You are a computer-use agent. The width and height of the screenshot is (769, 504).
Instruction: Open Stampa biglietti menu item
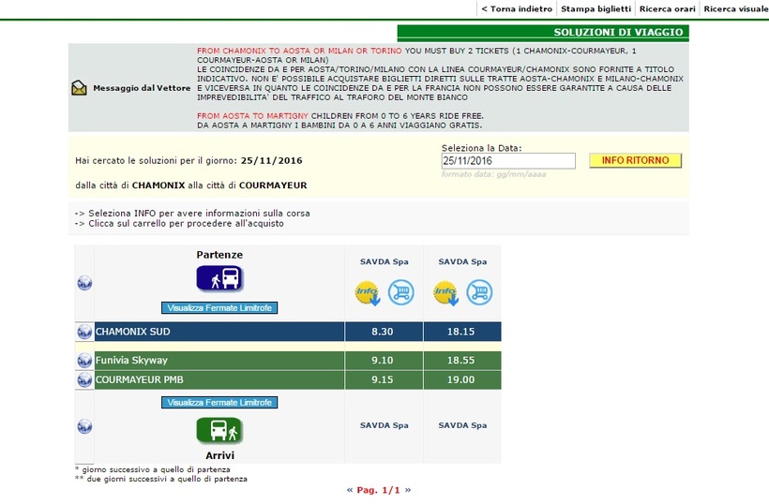[596, 8]
